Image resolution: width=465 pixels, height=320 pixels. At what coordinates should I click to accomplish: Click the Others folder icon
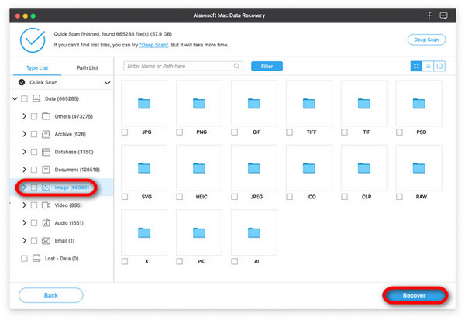46,116
